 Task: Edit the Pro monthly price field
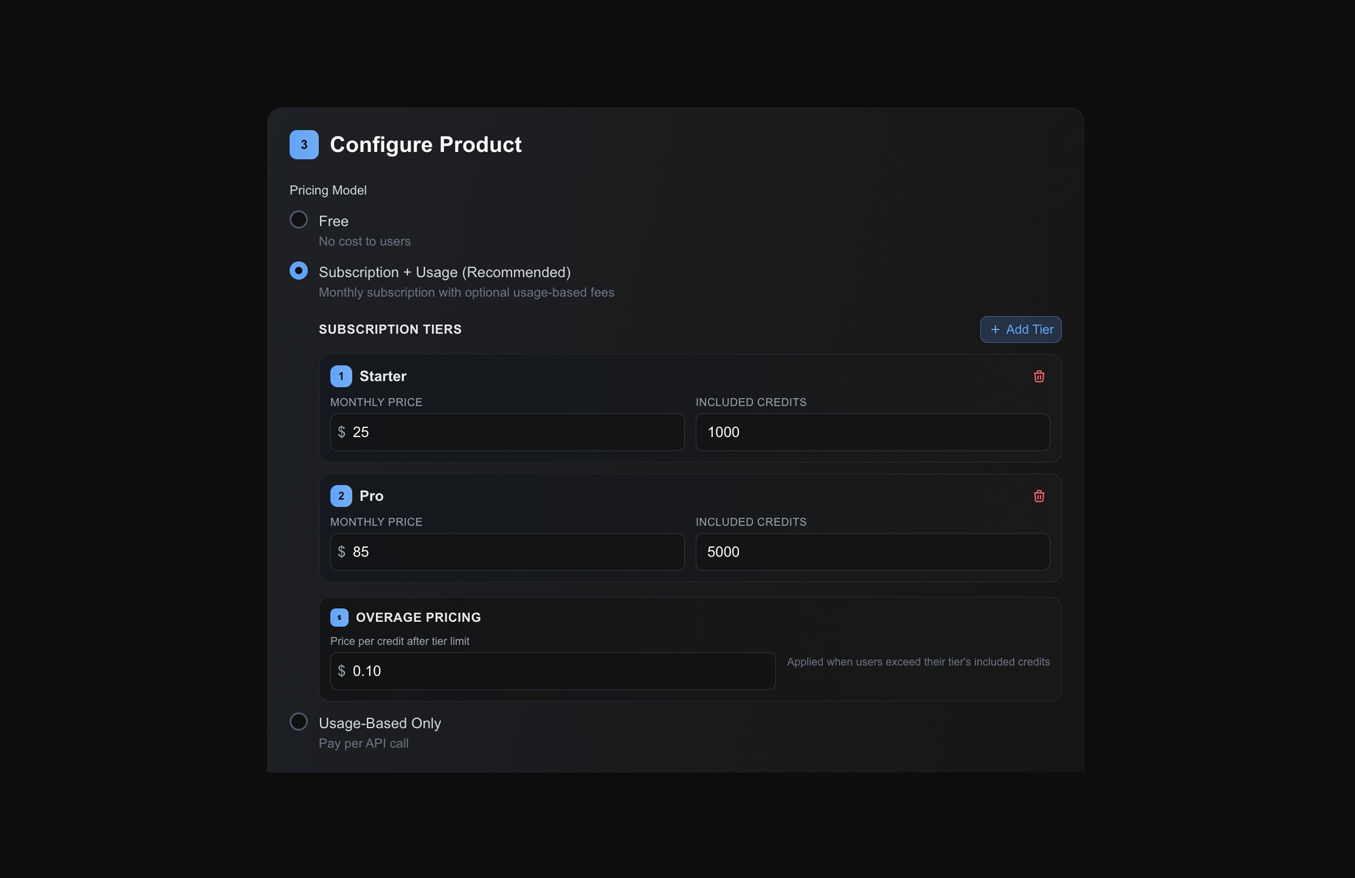pyautogui.click(x=507, y=551)
